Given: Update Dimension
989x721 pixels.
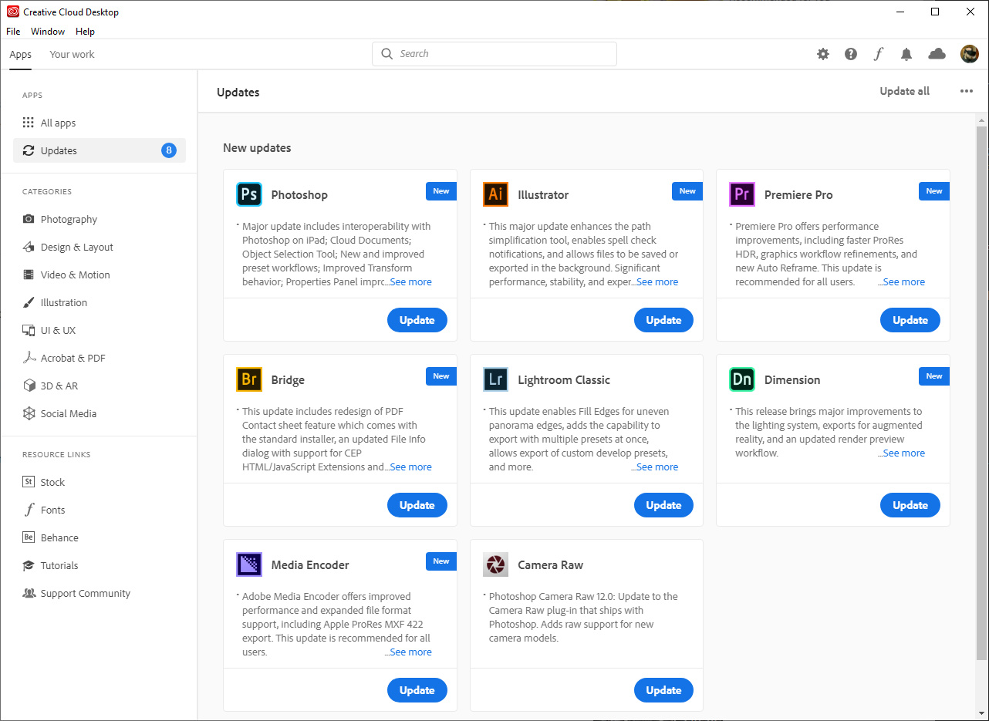Looking at the screenshot, I should click(x=910, y=505).
